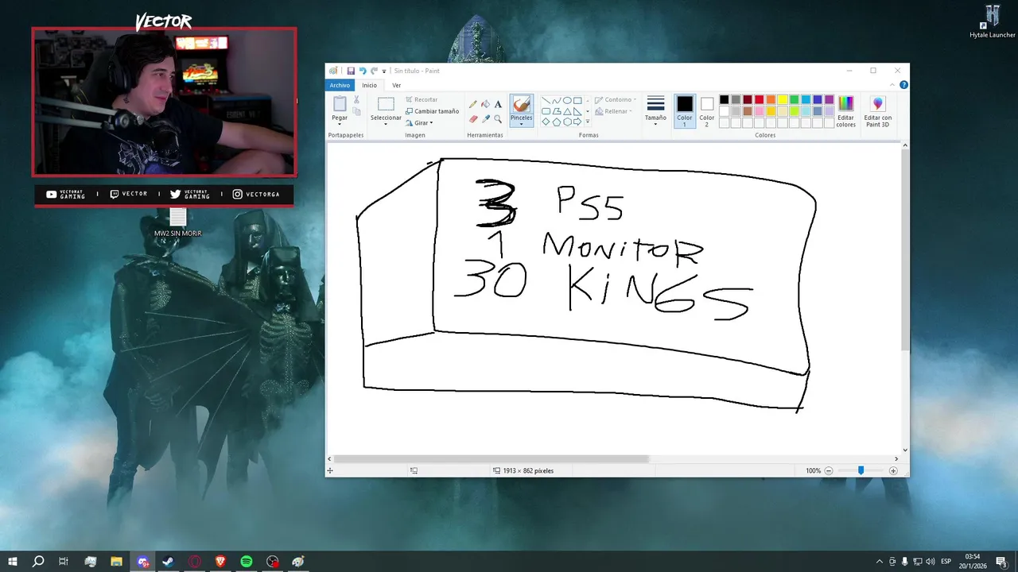The image size is (1018, 572).
Task: Choose the Right triangle shape
Action: [577, 111]
